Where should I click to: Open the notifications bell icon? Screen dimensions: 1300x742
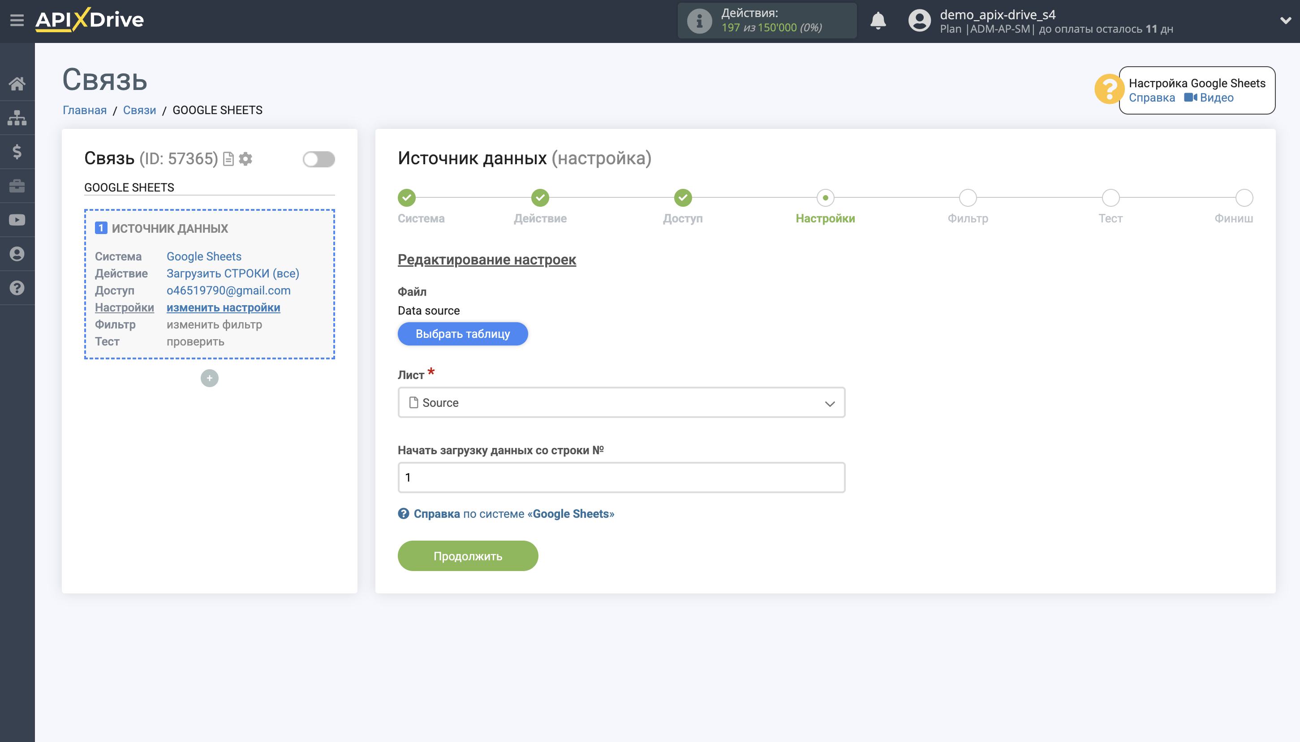coord(878,21)
